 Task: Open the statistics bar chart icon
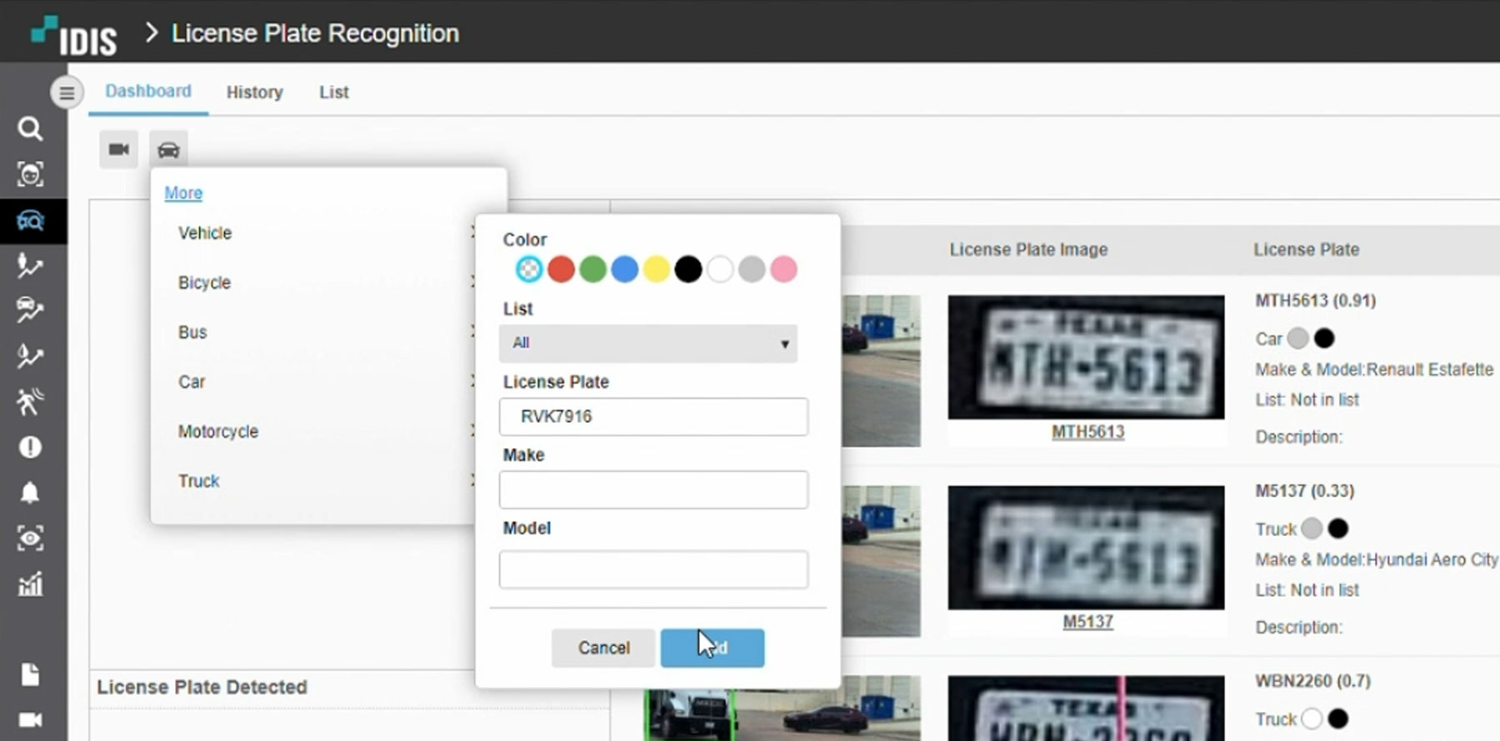(x=30, y=584)
